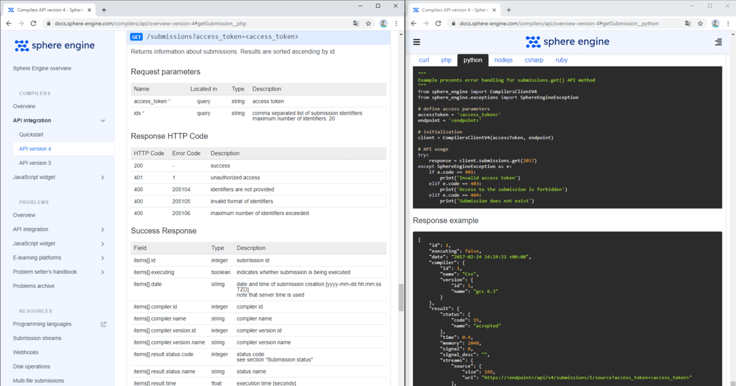Expand Compilers JavaScript widget chevron
Screen dimensions: 736x386
[103, 178]
